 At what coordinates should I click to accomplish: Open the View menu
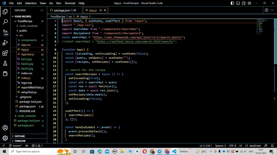tap(43, 3)
